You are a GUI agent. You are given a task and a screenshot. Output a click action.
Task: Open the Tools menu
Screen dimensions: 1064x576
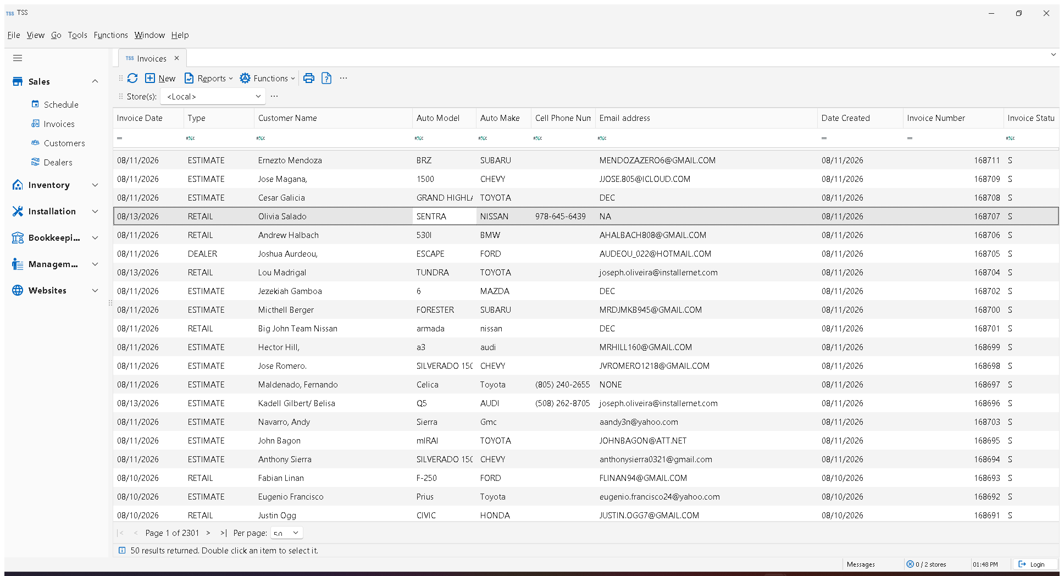pyautogui.click(x=77, y=35)
